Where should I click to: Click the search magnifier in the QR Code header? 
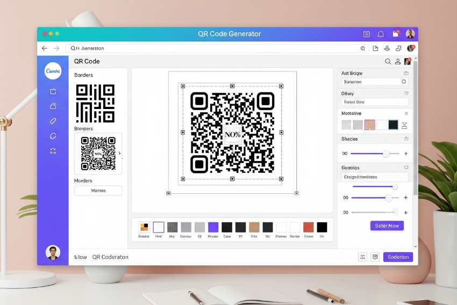[x=388, y=61]
